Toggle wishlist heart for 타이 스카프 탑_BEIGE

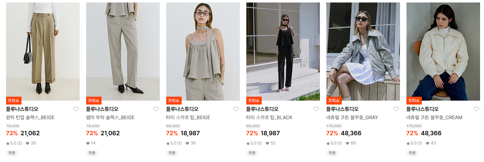236,109
